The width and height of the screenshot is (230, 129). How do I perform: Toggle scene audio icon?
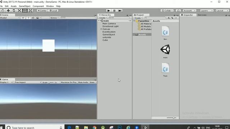33,18
